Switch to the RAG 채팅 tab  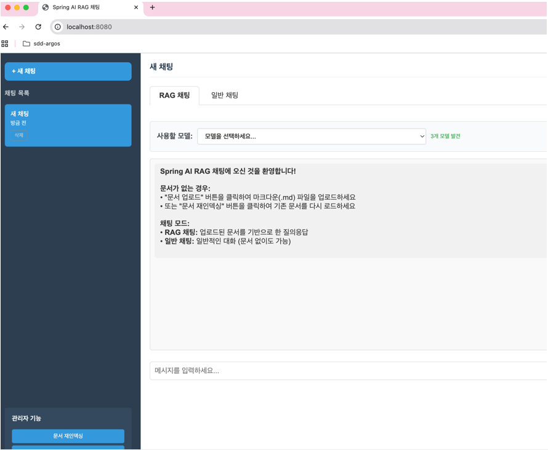point(174,96)
